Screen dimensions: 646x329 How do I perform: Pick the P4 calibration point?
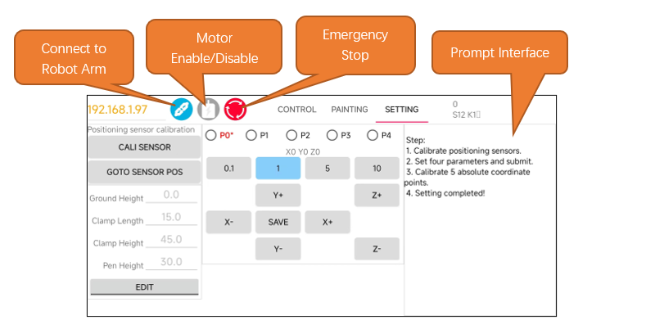[x=373, y=135]
